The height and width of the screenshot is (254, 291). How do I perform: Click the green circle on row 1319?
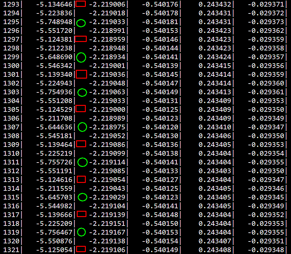(x=81, y=232)
